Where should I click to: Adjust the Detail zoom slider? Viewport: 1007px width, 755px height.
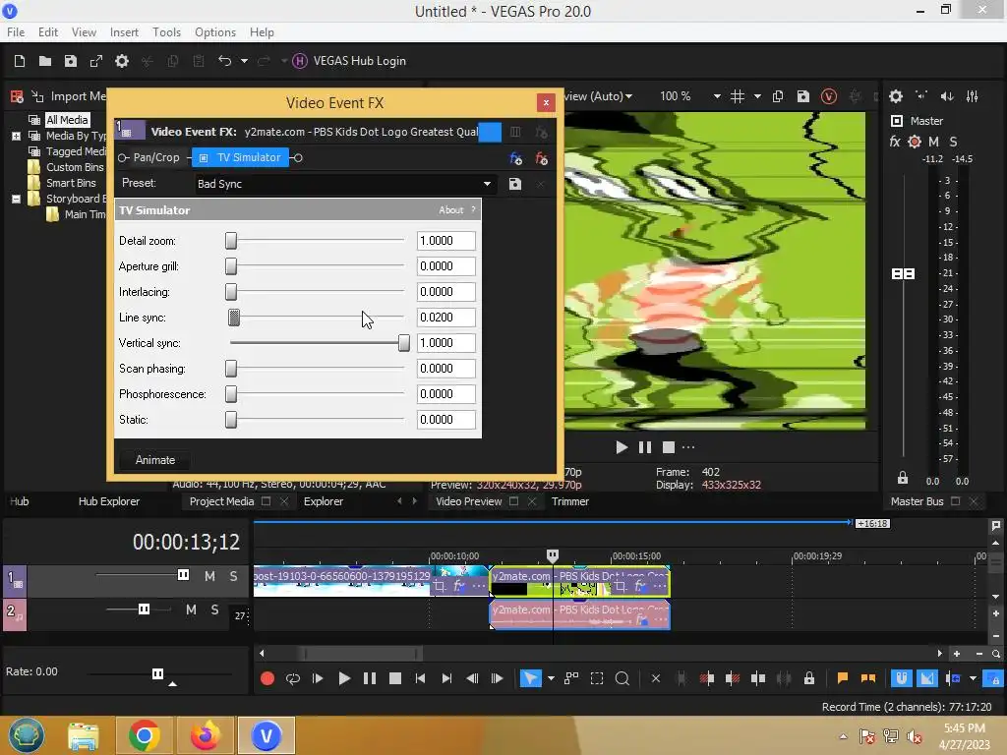231,241
